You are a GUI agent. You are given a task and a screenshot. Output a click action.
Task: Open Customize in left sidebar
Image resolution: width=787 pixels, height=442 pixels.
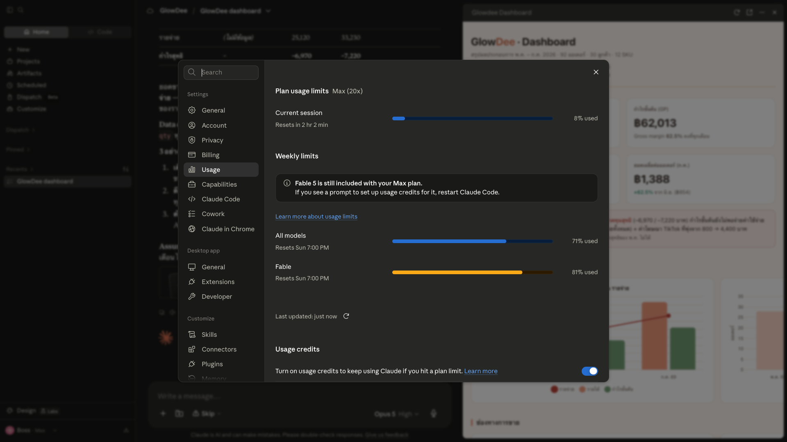[x=32, y=109]
